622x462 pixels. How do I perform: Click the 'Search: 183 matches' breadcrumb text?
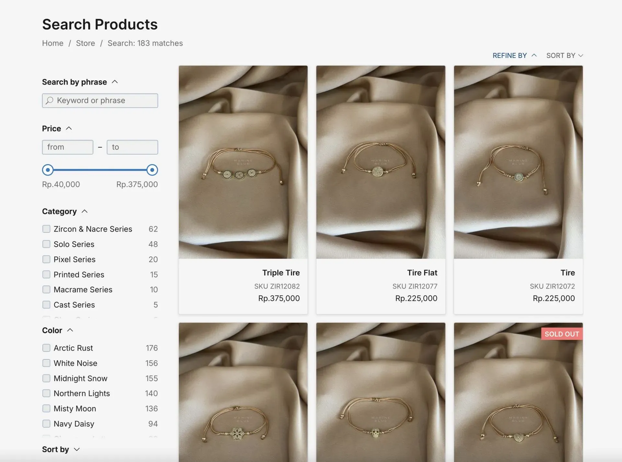[x=145, y=43]
